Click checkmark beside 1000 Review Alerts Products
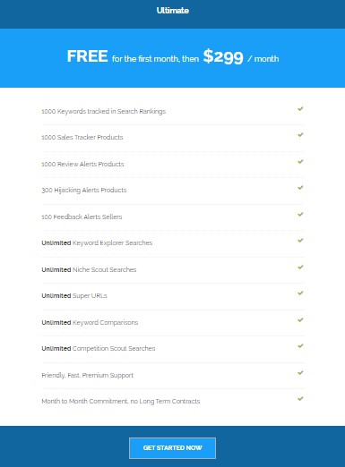The width and height of the screenshot is (345, 467). point(300,162)
